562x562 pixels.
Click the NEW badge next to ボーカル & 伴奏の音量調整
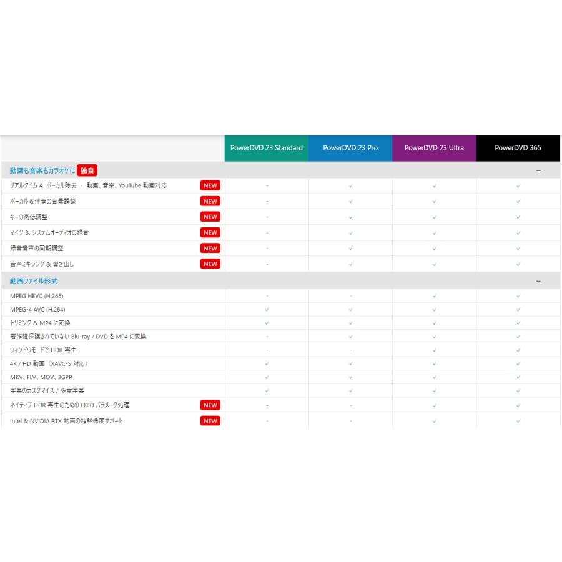[210, 201]
